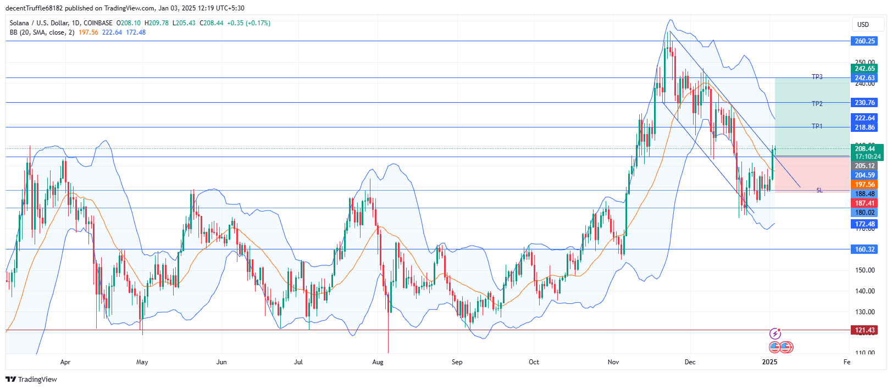Click the Oct label on time axis
The width and height of the screenshot is (892, 389).
534,362
